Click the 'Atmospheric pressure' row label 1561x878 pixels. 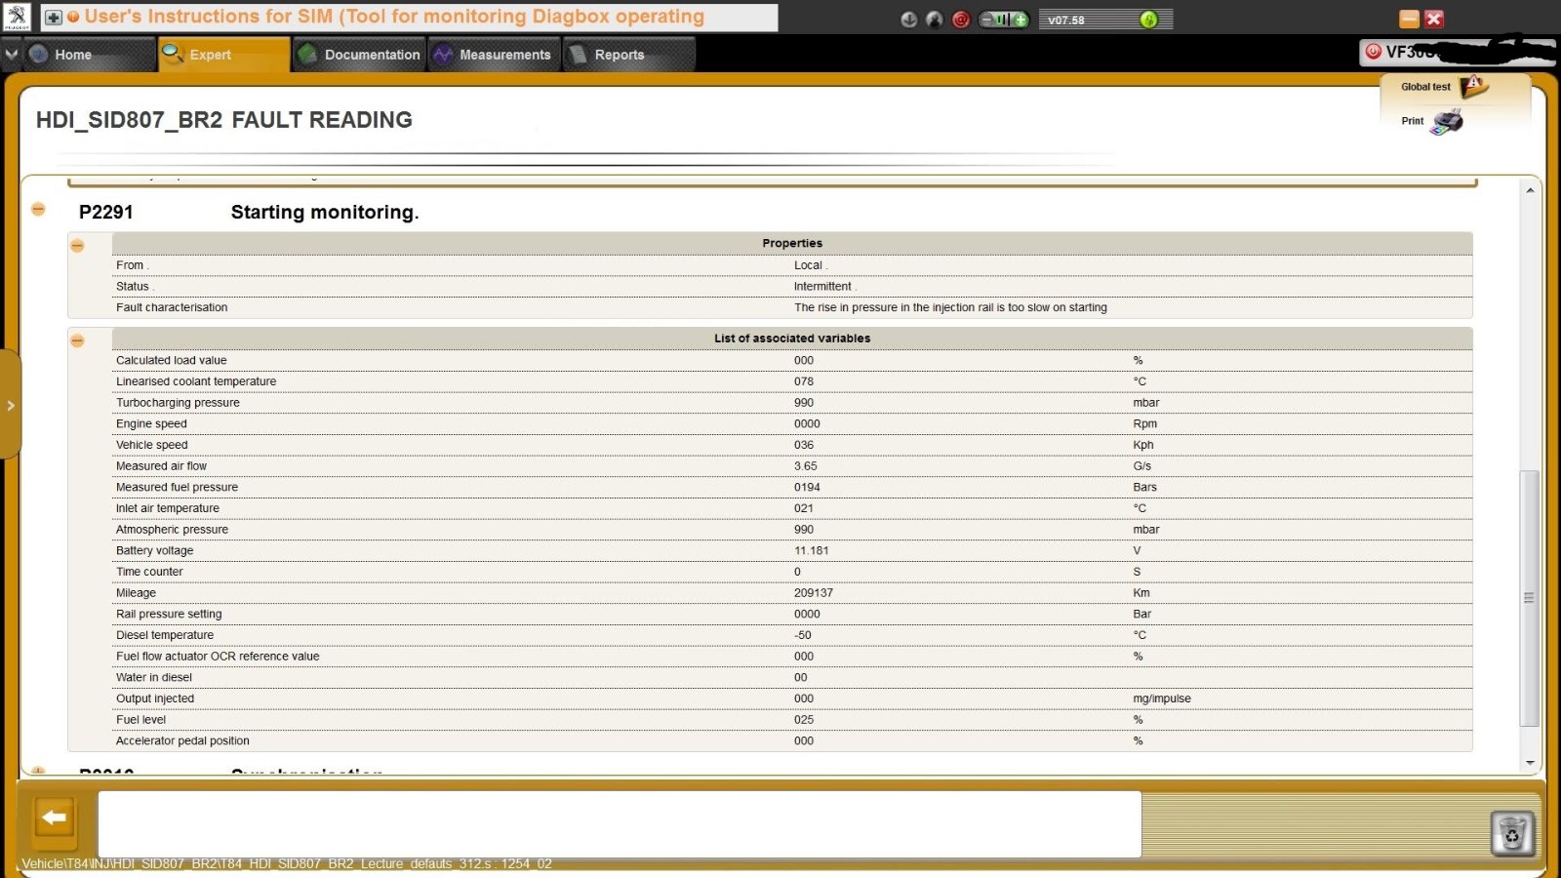(x=173, y=530)
